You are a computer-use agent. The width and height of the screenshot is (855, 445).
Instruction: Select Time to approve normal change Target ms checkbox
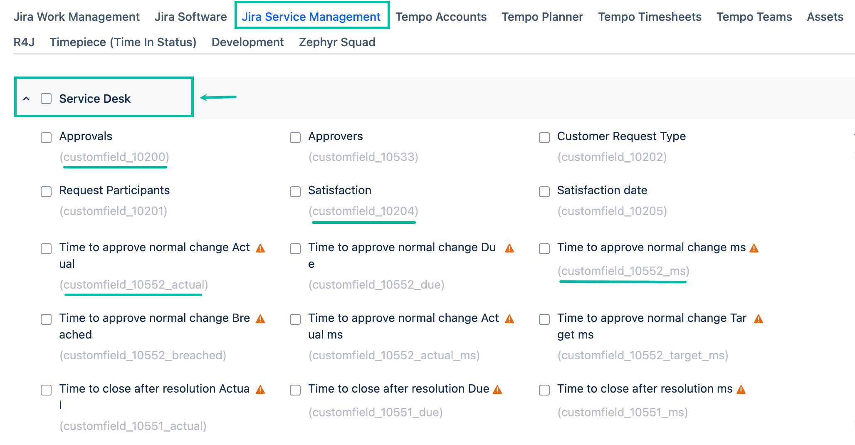coord(544,319)
